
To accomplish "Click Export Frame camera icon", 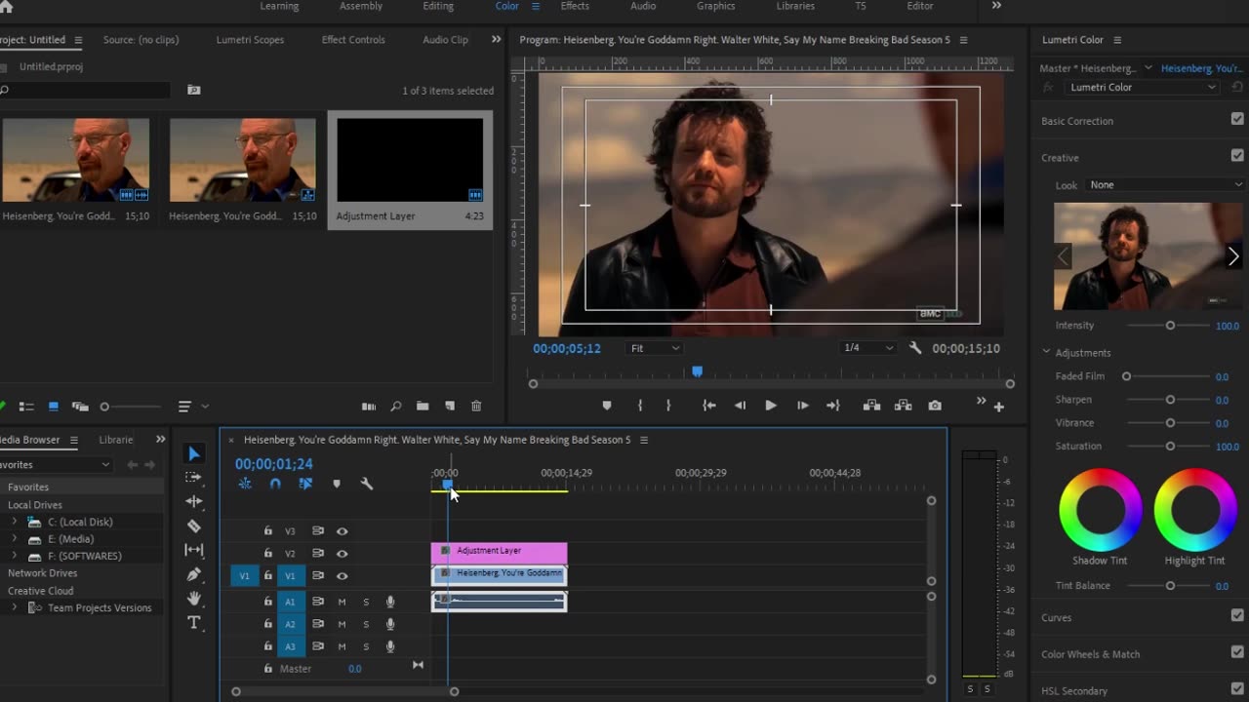I will [x=935, y=406].
